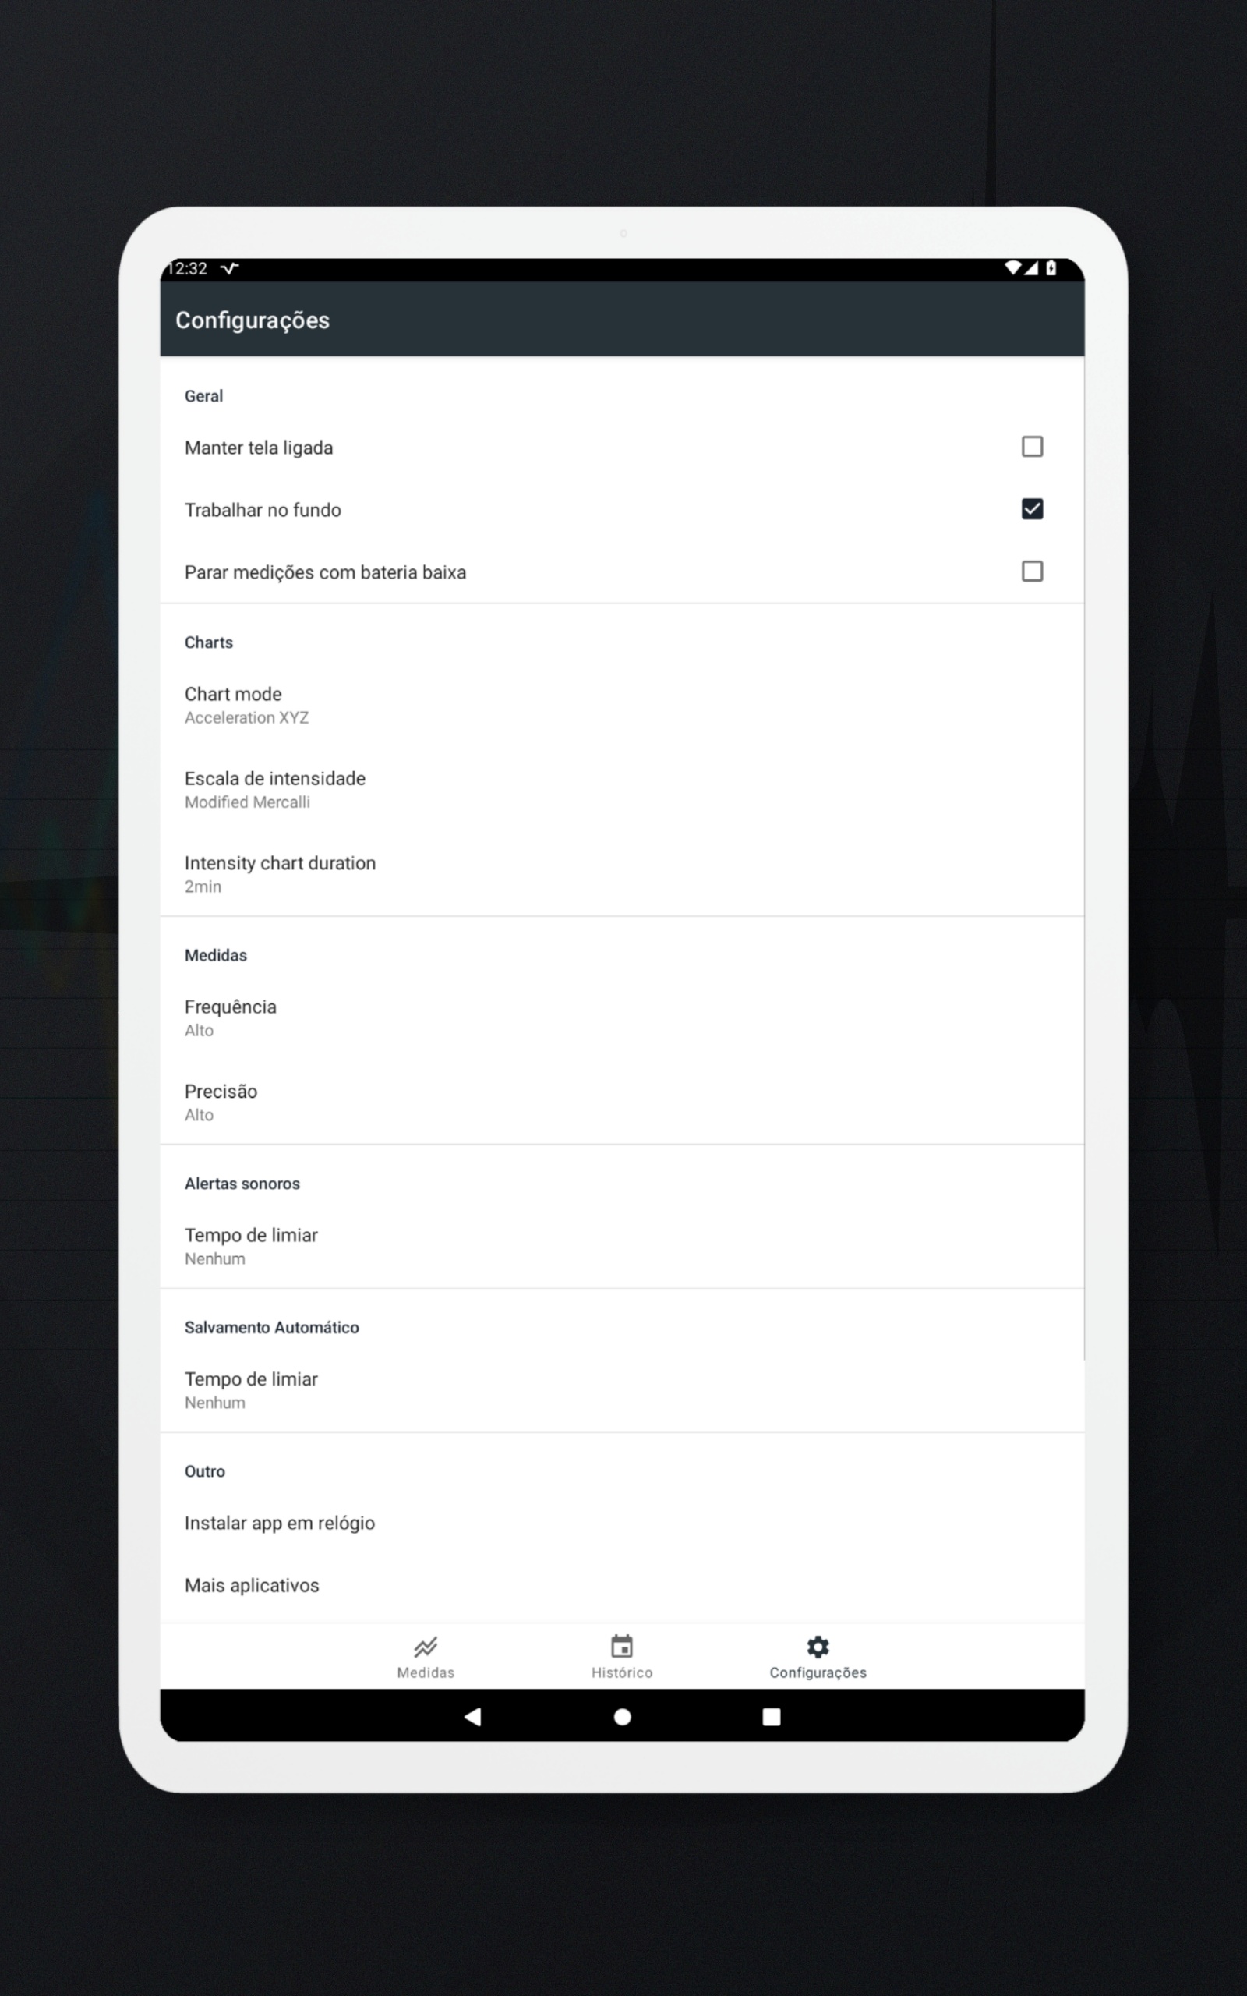Tap the battery status icon
This screenshot has height=1996, width=1247.
[1051, 268]
